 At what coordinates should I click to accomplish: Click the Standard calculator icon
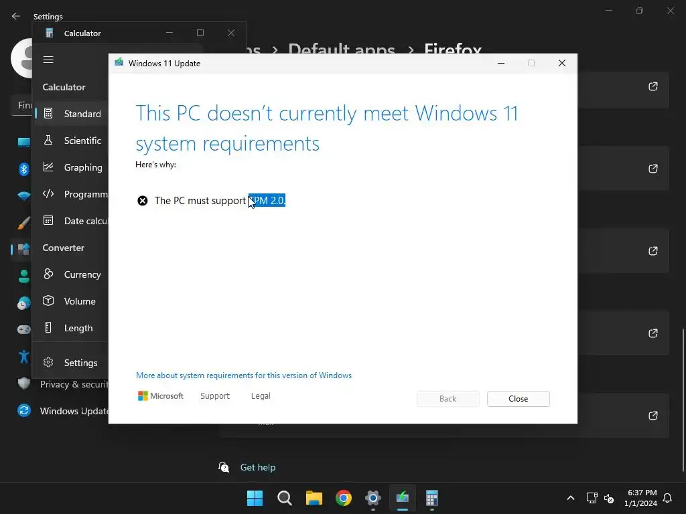pos(48,114)
